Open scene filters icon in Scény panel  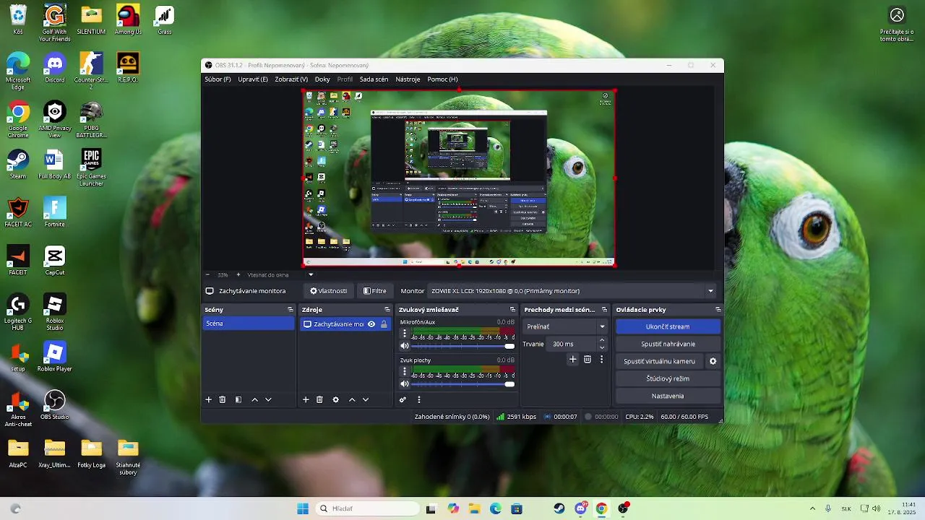[x=238, y=399]
